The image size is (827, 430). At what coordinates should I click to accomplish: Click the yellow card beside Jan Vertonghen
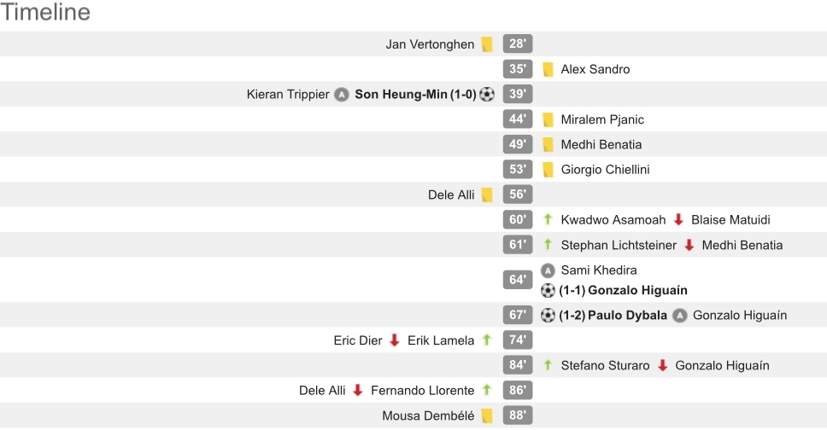487,44
